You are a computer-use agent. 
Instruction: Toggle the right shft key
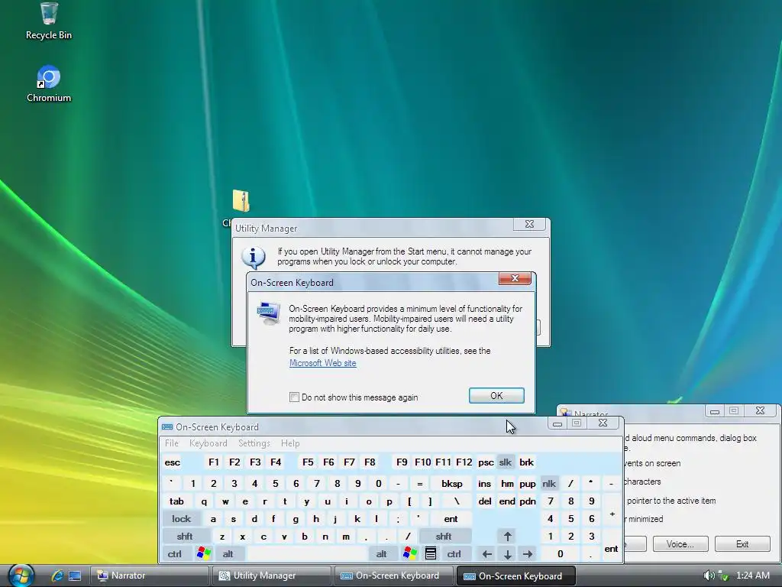(444, 536)
